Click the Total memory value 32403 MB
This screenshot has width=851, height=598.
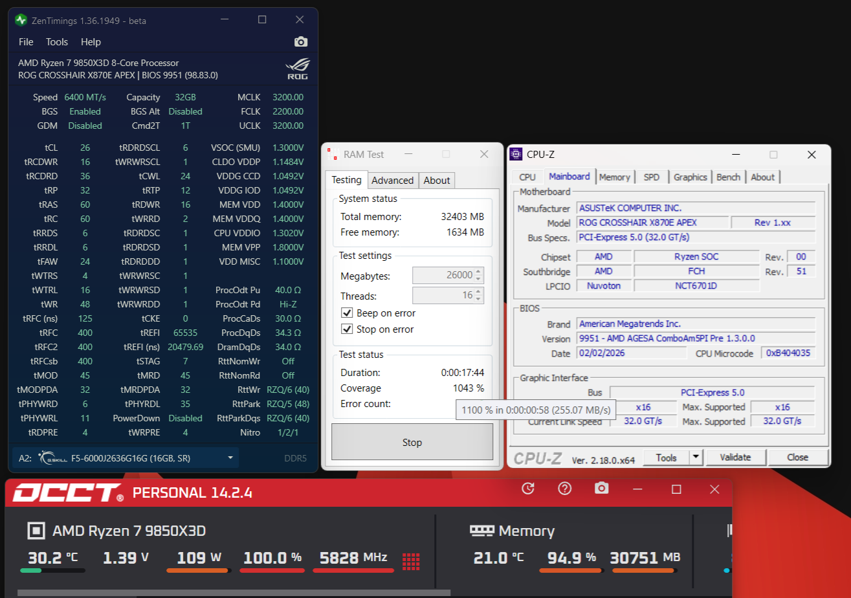[462, 217]
